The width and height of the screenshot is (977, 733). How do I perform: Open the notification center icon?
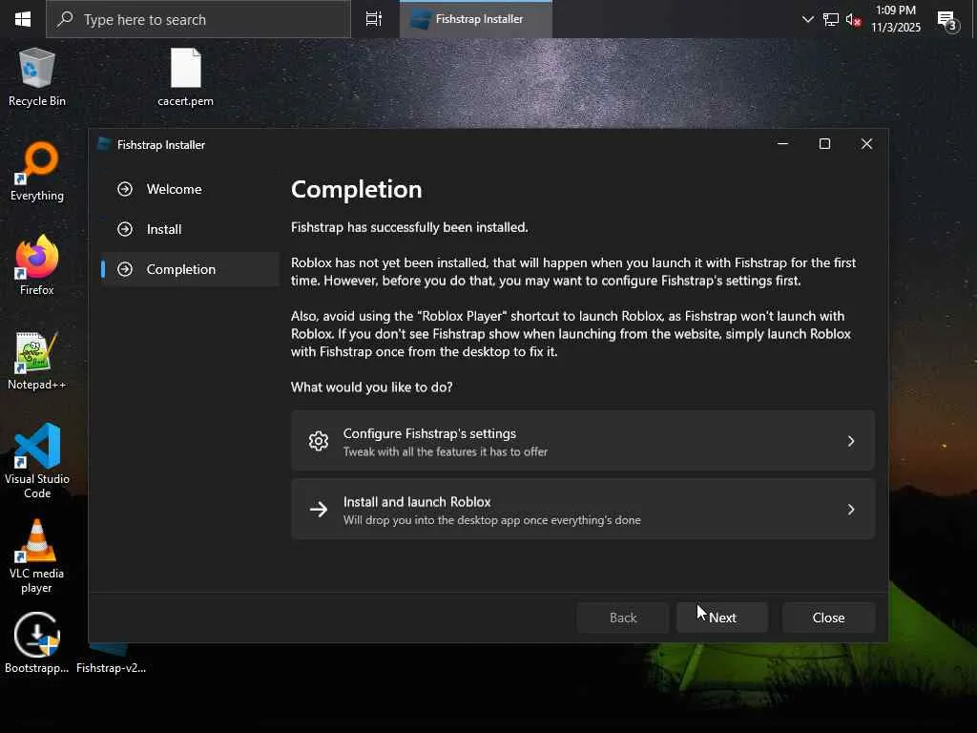[x=947, y=21]
